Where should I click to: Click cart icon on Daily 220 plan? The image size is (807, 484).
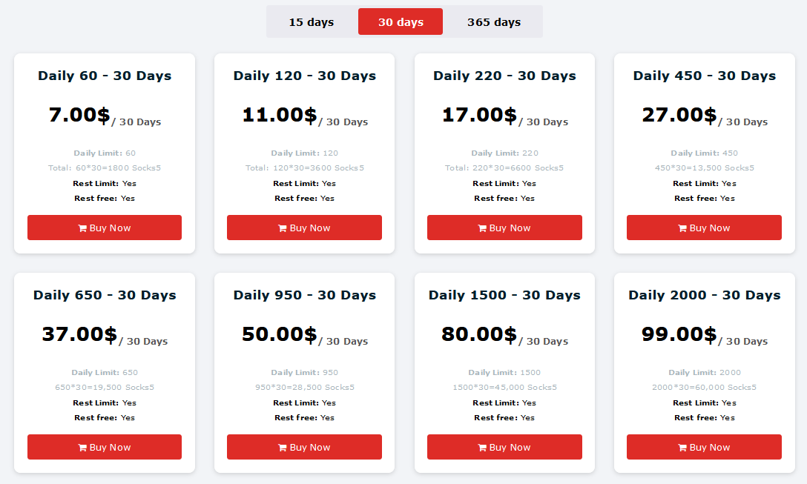pyautogui.click(x=482, y=228)
